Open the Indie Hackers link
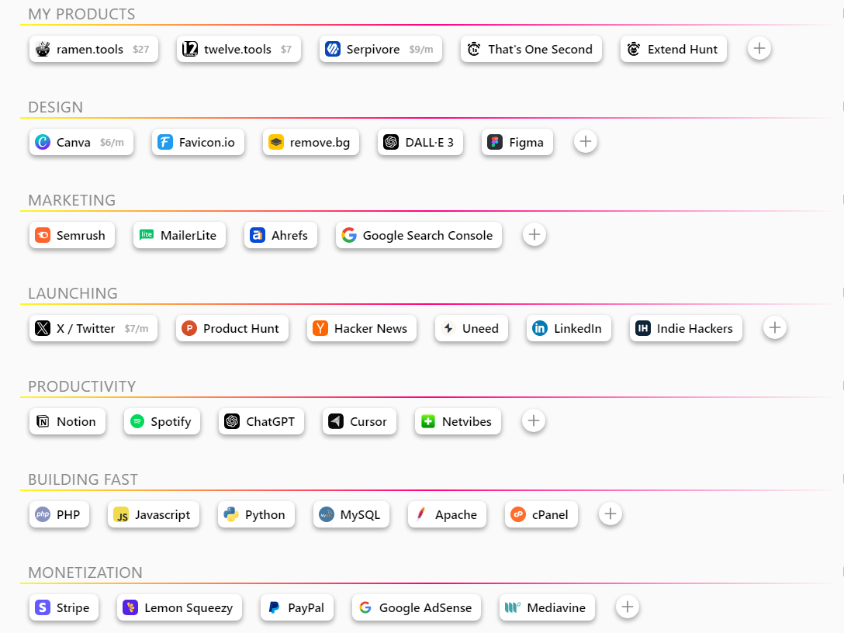 (687, 328)
